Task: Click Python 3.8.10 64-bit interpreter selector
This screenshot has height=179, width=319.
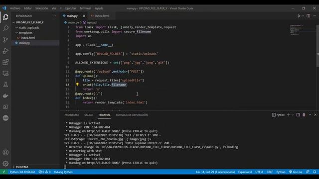Action: pyautogui.click(x=22, y=172)
